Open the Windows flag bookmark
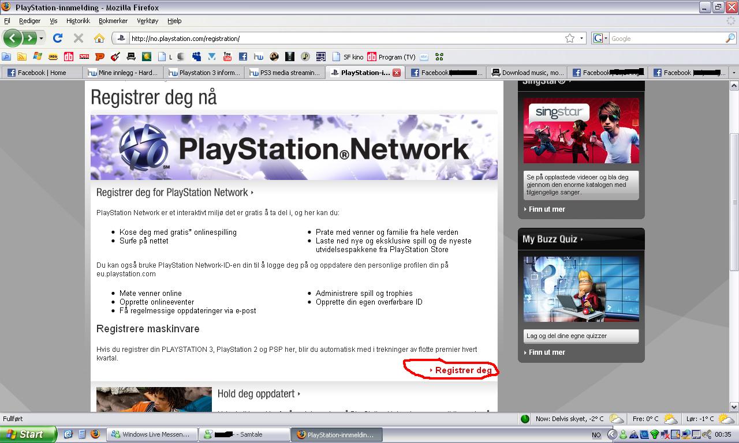Screen dimensions: 739x443 coord(38,57)
